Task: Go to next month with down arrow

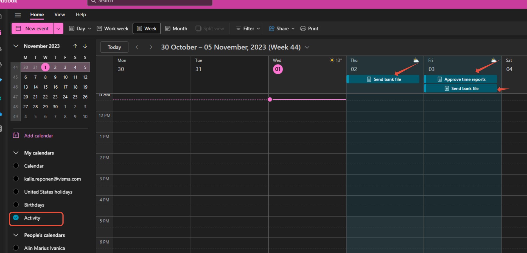Action: coord(85,46)
